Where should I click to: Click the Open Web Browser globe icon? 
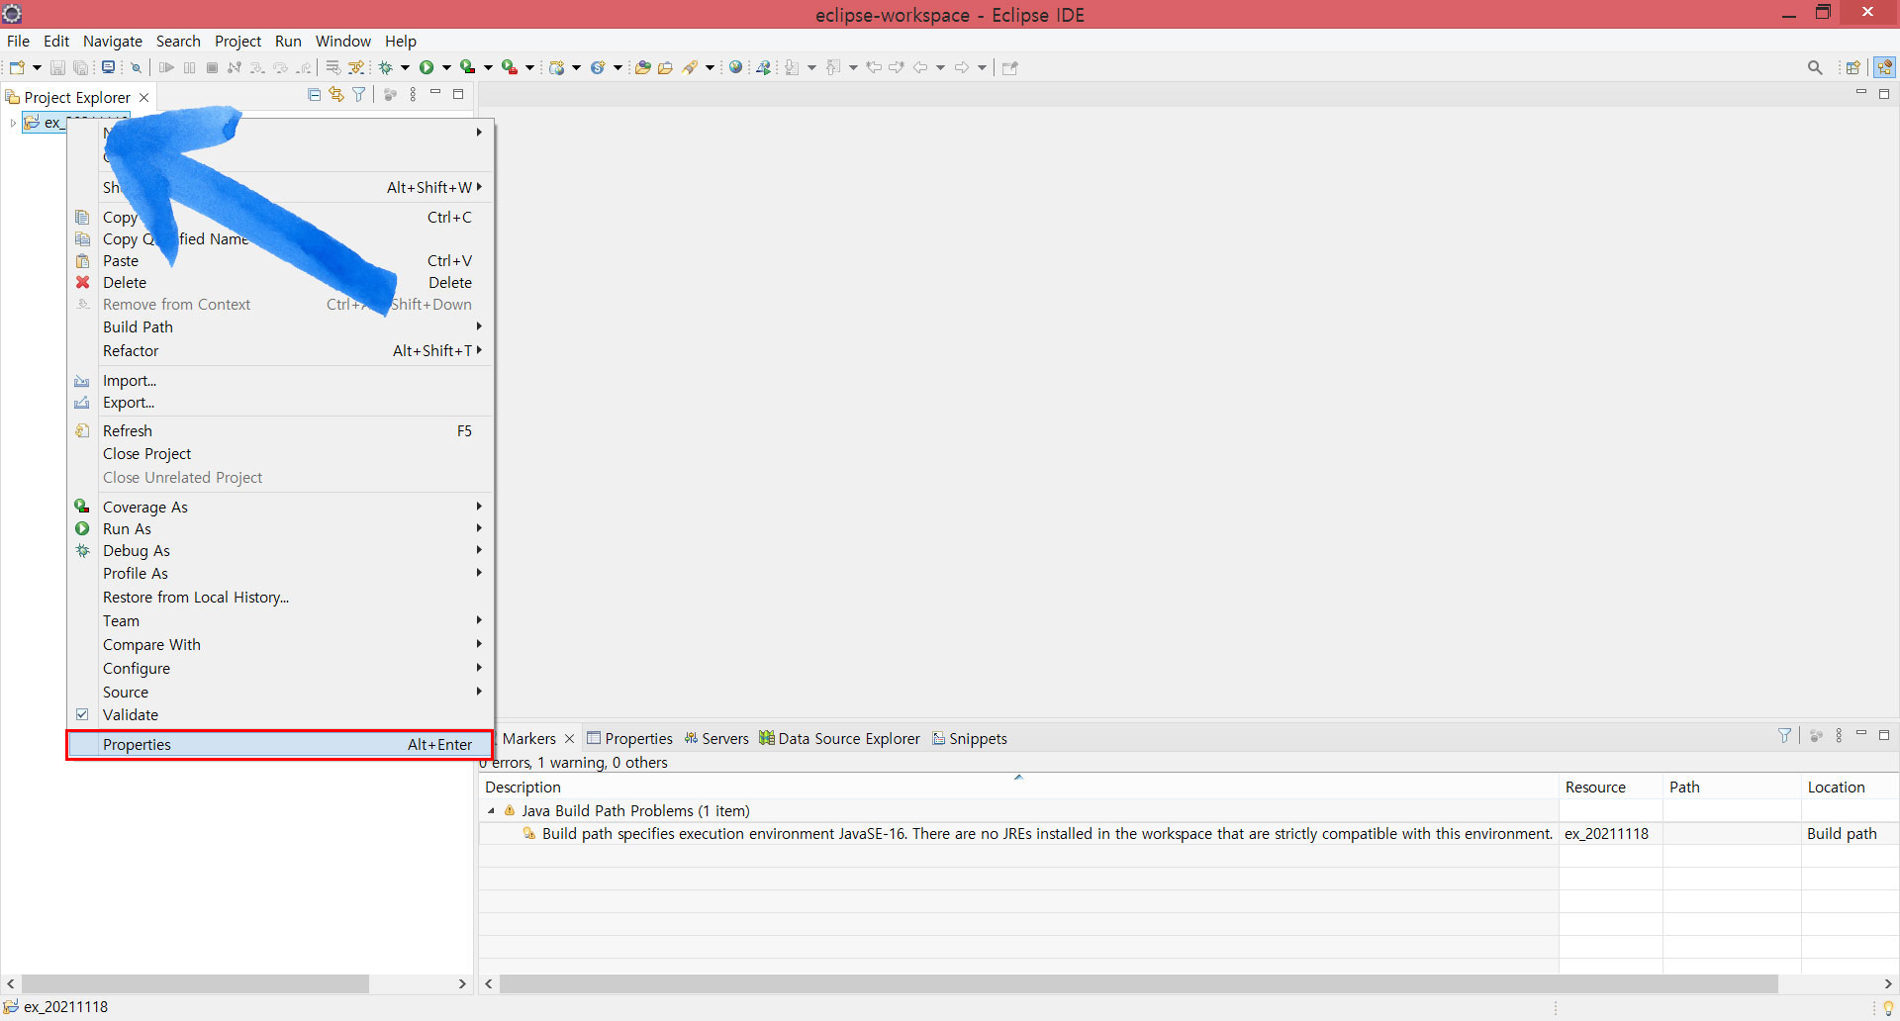point(735,67)
